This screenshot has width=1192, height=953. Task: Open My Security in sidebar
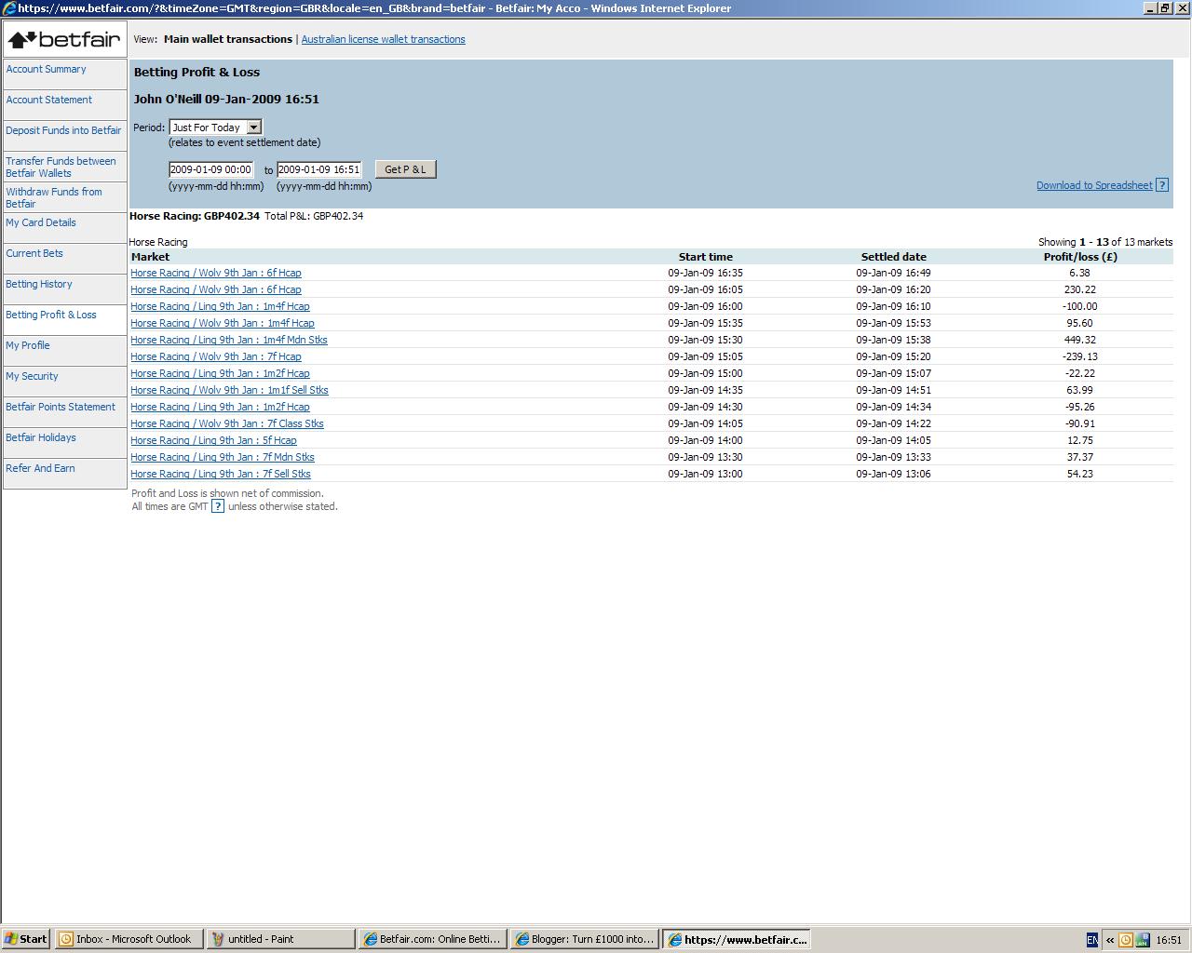coord(32,376)
